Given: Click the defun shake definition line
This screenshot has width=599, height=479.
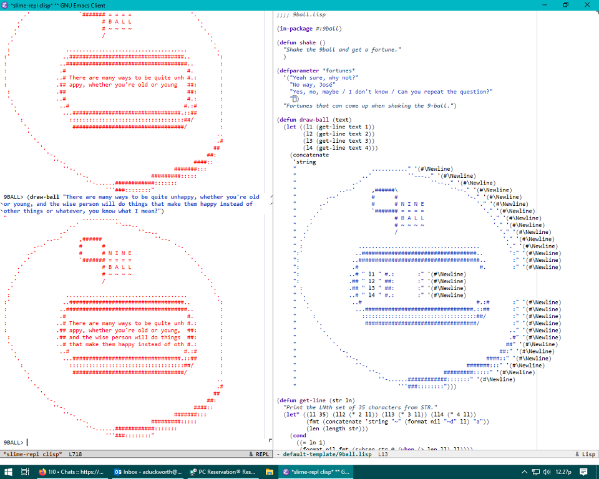Looking at the screenshot, I should [301, 43].
